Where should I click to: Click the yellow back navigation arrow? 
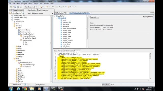pos(69,7)
